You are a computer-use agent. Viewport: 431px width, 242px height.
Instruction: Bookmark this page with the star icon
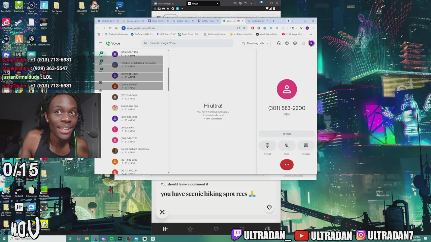point(244,28)
